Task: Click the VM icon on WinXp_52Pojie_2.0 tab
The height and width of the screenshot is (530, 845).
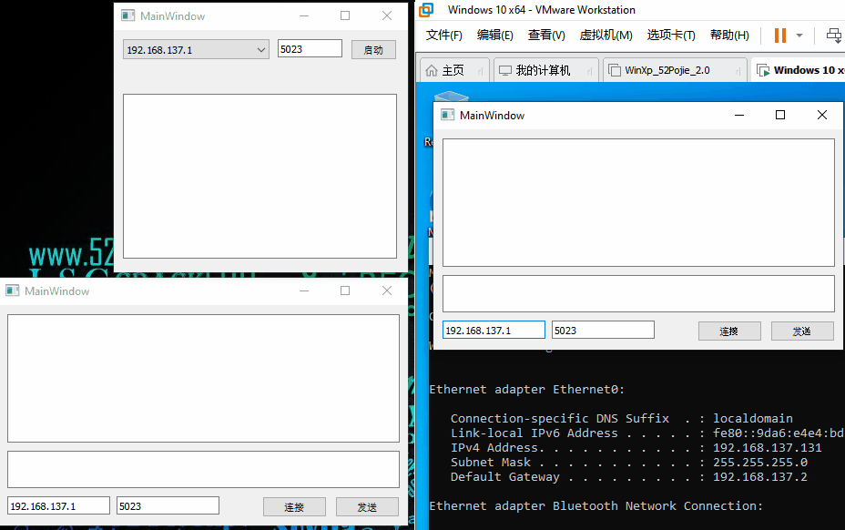Action: pyautogui.click(x=615, y=69)
